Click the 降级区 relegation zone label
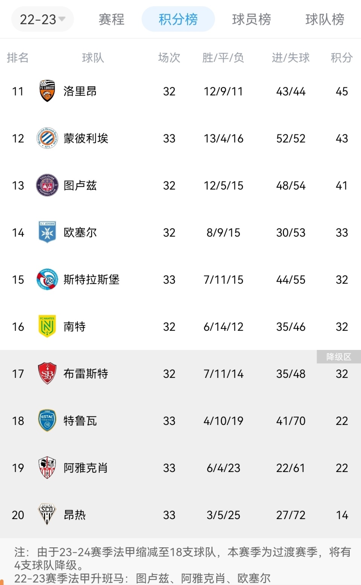 [x=338, y=357]
